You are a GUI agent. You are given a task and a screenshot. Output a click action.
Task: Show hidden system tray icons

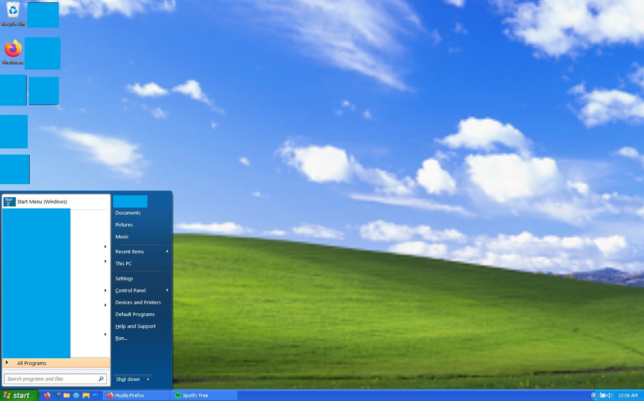[x=594, y=395]
